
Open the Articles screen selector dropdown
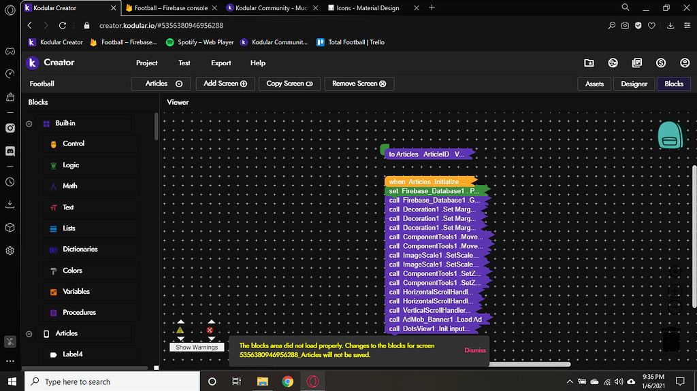161,84
